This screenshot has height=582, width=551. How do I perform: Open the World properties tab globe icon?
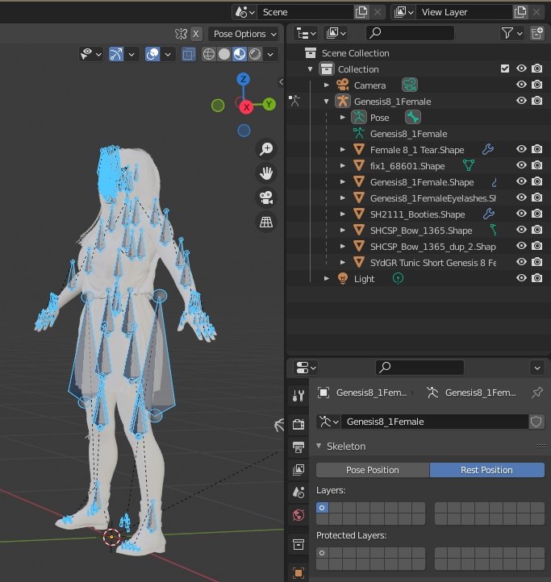[298, 515]
